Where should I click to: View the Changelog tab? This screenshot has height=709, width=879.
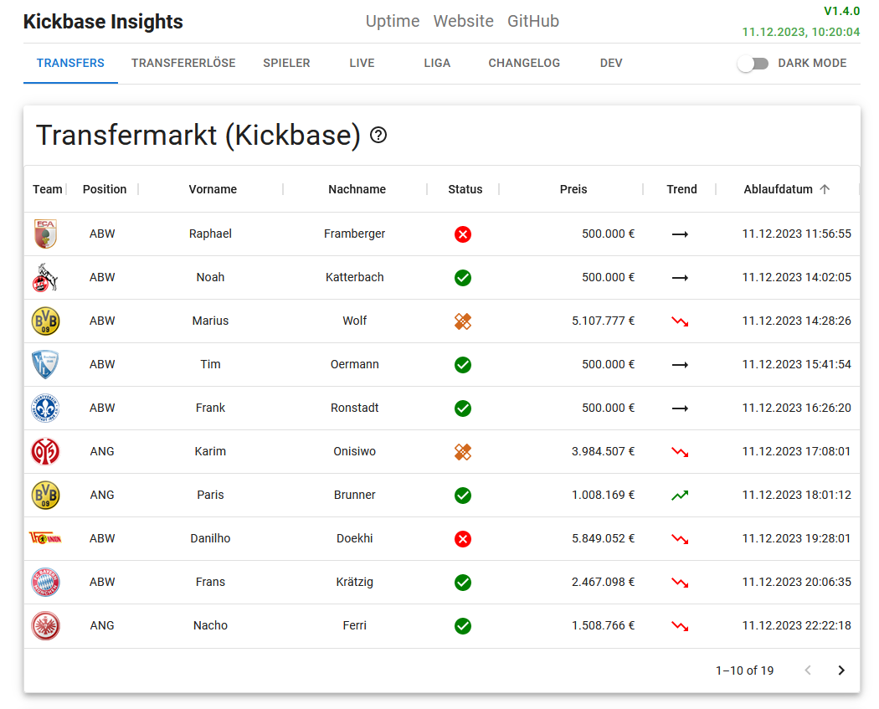pyautogui.click(x=524, y=64)
